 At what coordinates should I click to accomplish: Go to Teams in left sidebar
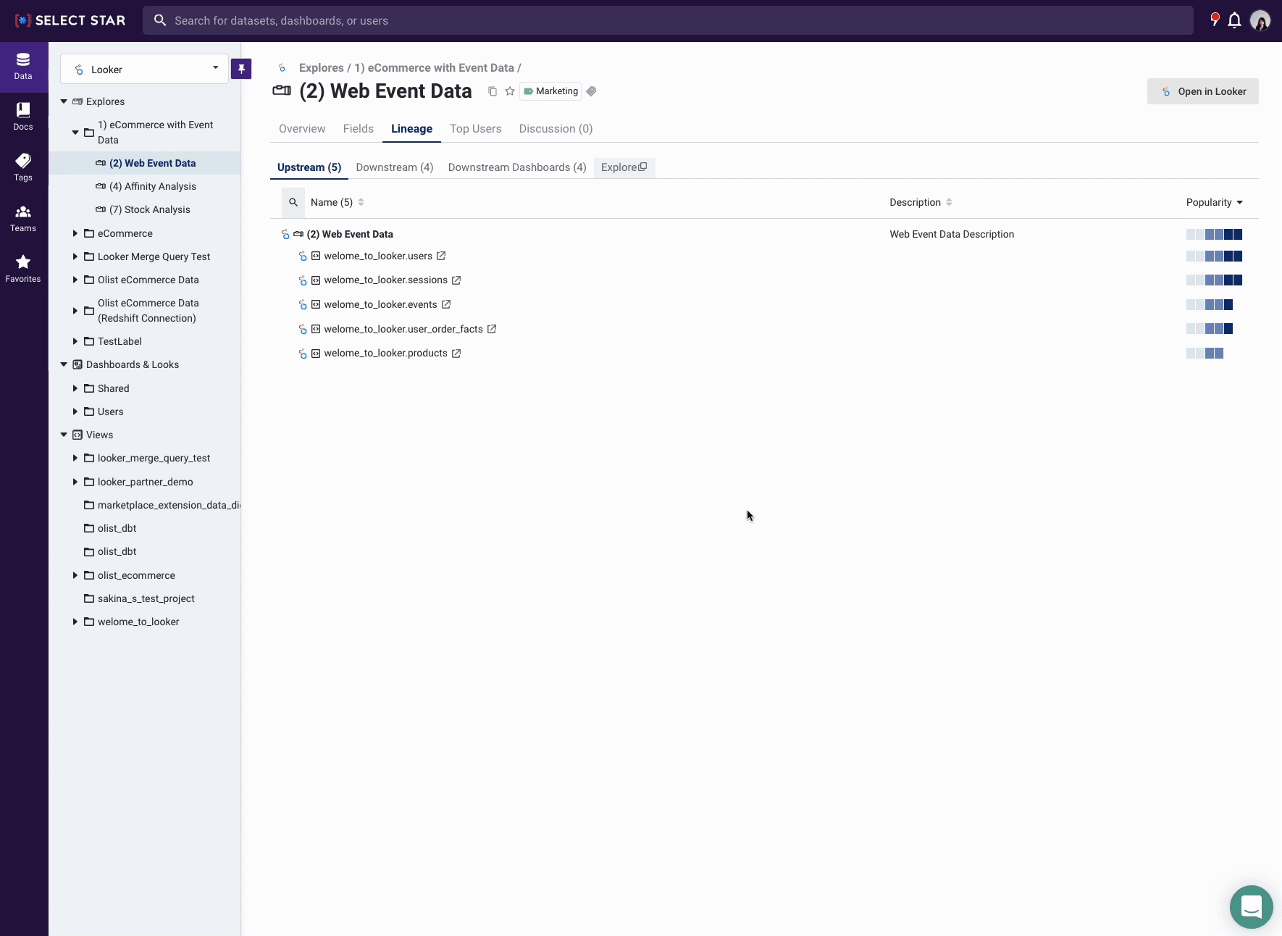[23, 217]
